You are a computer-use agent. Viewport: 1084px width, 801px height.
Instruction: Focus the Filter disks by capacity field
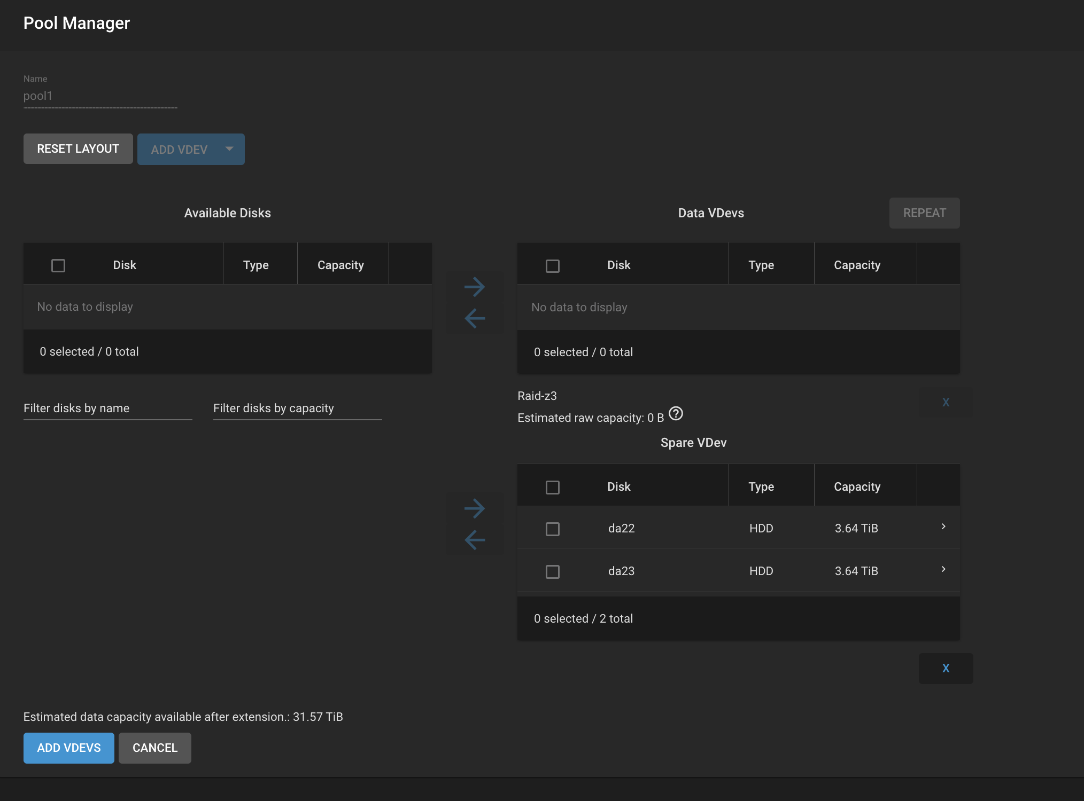click(x=297, y=409)
